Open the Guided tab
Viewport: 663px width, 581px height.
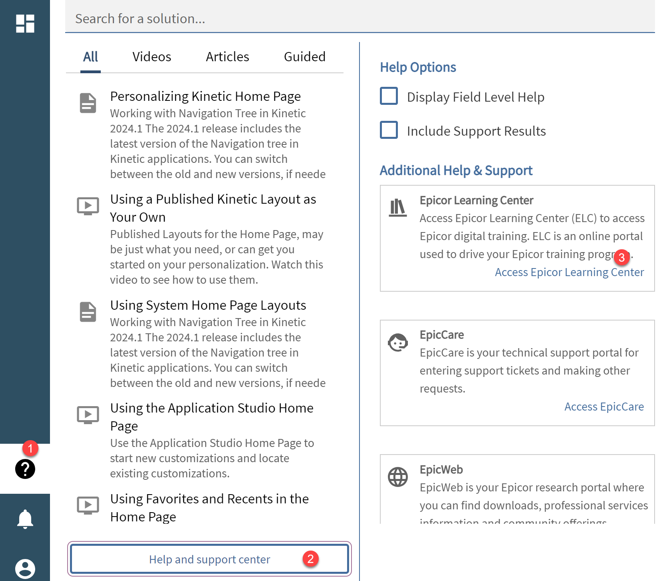tap(305, 57)
